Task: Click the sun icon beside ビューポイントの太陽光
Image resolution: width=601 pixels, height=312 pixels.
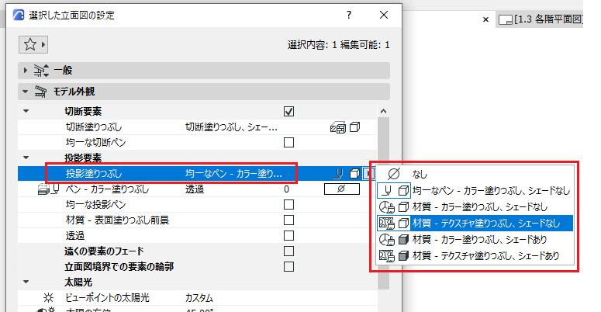Action: click(48, 298)
